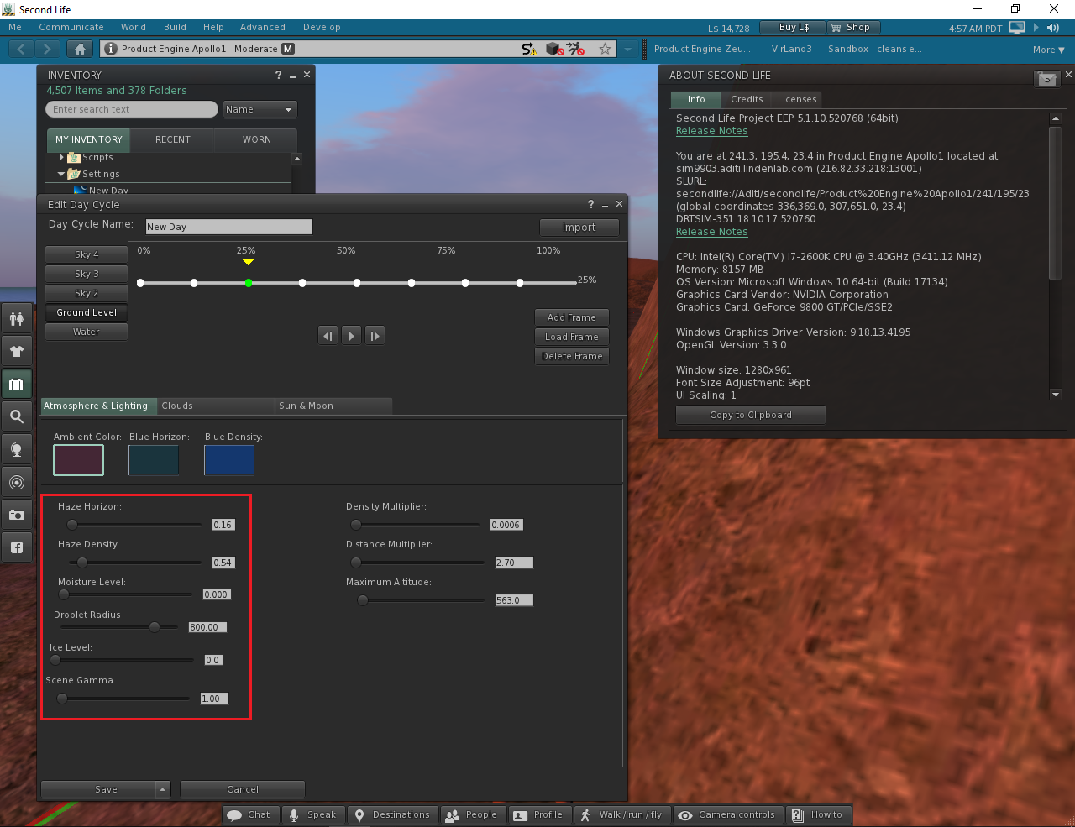This screenshot has width=1075, height=827.
Task: Switch to the Worn tab in Inventory
Action: click(x=256, y=139)
